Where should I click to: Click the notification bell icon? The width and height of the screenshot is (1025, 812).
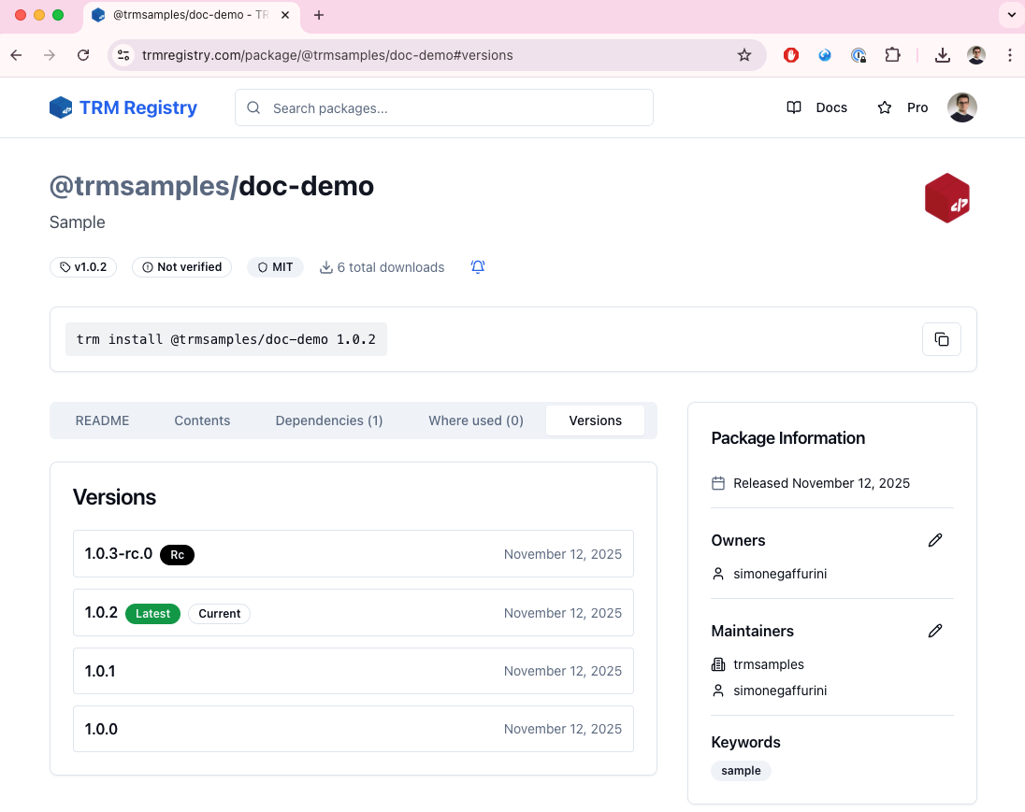(x=478, y=266)
